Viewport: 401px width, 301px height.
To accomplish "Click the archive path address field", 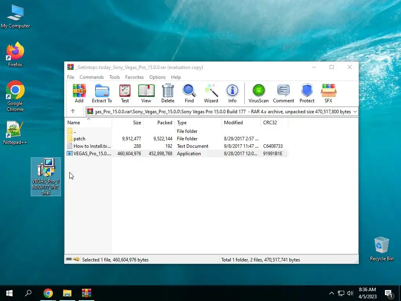I will pyautogui.click(x=222, y=112).
